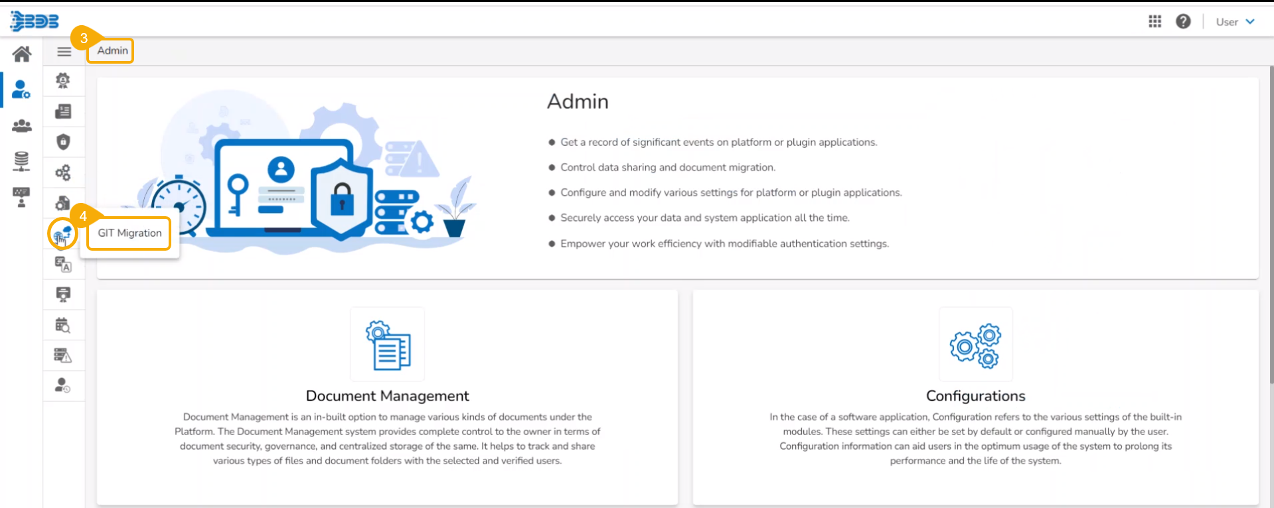Open the Help question mark icon
Image resolution: width=1274 pixels, height=508 pixels.
click(1183, 21)
